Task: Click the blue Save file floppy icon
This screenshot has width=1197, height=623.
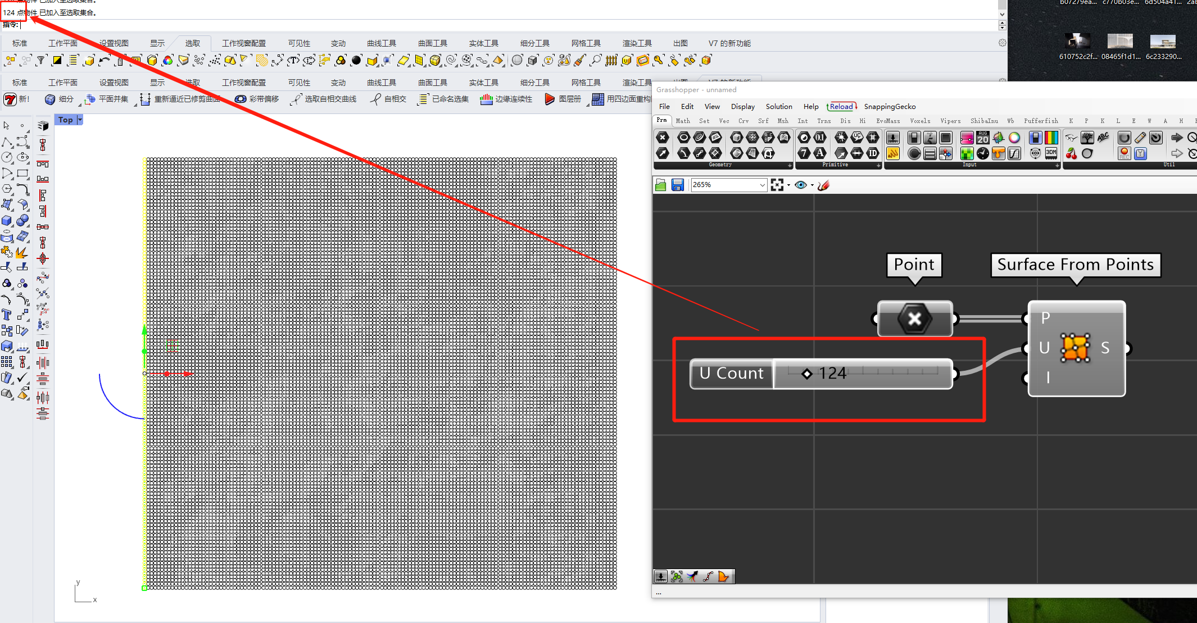Action: coord(677,185)
